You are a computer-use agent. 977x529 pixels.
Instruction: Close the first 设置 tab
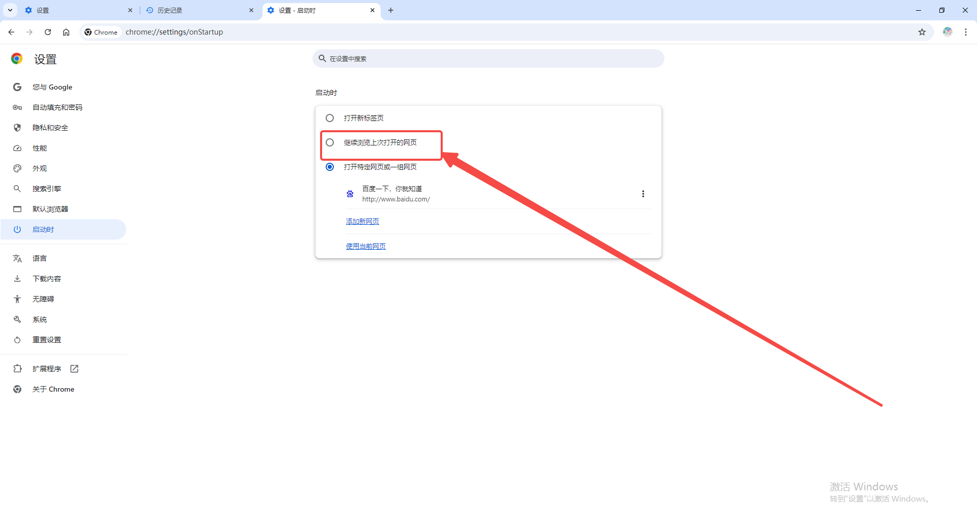130,10
